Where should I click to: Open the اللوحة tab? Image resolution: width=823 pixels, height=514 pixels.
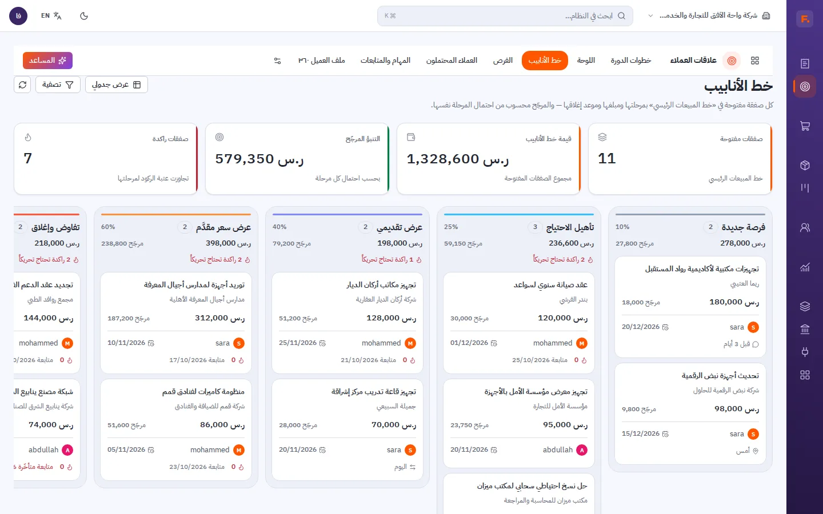tap(586, 61)
